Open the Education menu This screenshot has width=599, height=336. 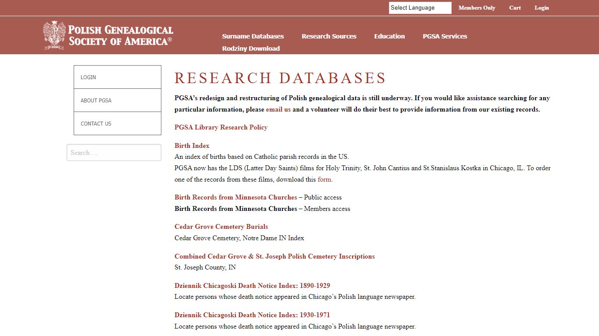[x=389, y=36]
